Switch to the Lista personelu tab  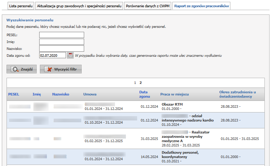coord(18,6)
